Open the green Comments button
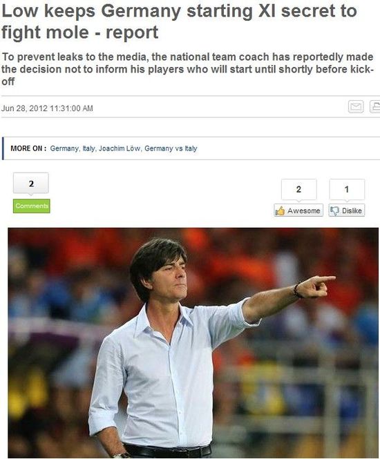The height and width of the screenshot is (459, 380). [31, 206]
